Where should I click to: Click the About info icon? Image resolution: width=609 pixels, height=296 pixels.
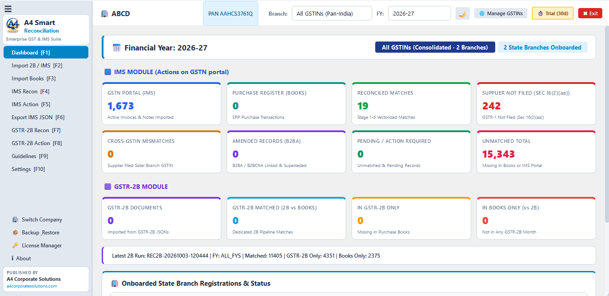point(12,258)
